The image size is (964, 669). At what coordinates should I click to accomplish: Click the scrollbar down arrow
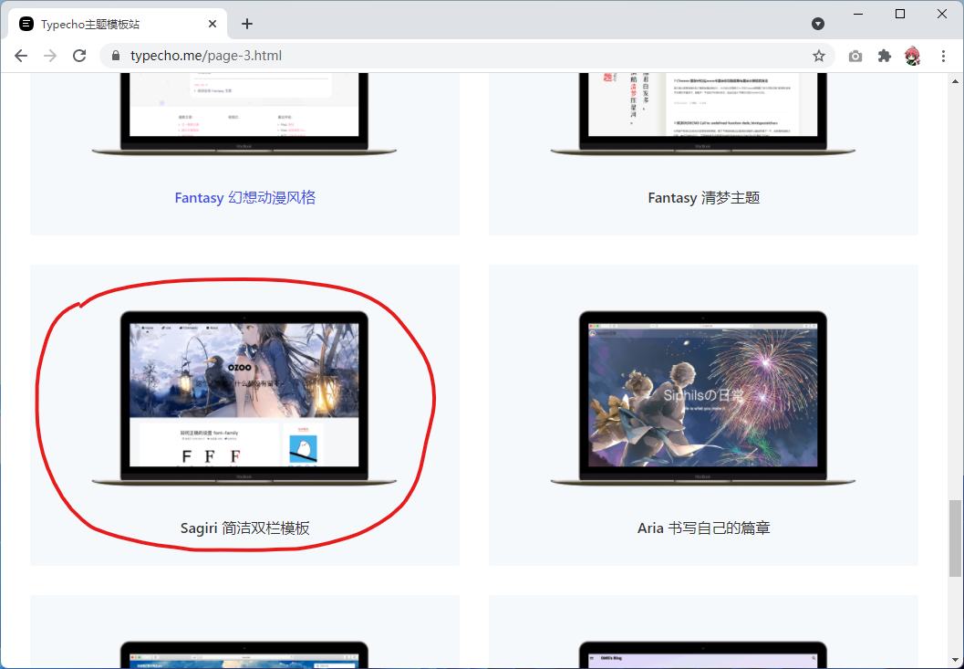pyautogui.click(x=955, y=661)
